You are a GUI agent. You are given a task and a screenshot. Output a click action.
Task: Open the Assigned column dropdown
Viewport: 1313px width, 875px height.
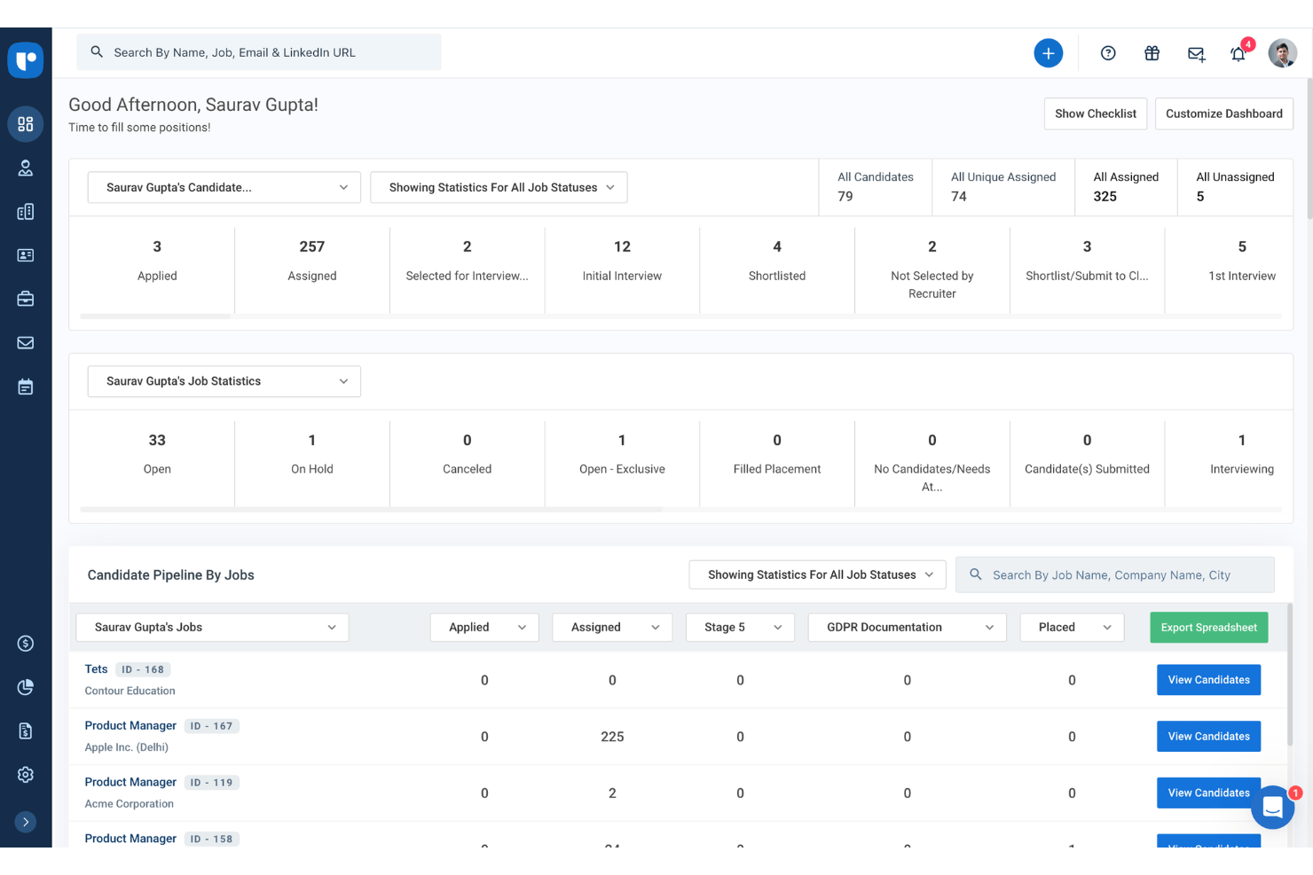[x=612, y=627]
